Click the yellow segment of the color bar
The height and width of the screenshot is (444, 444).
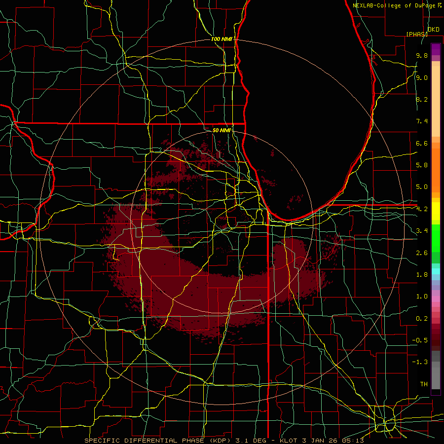[436, 211]
